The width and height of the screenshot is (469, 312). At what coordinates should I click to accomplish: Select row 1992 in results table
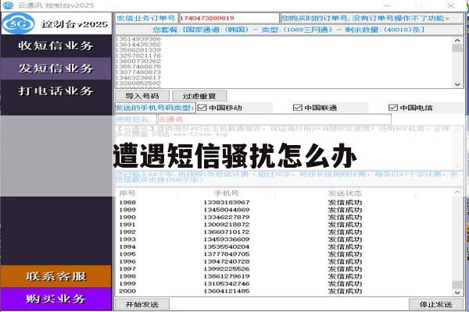tap(285, 232)
